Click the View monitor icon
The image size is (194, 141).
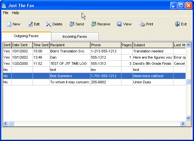tap(119, 24)
